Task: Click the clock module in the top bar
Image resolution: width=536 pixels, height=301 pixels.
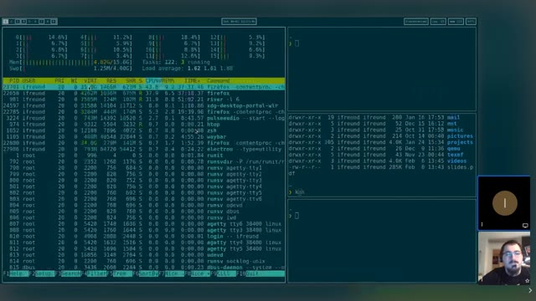Action: (239, 22)
